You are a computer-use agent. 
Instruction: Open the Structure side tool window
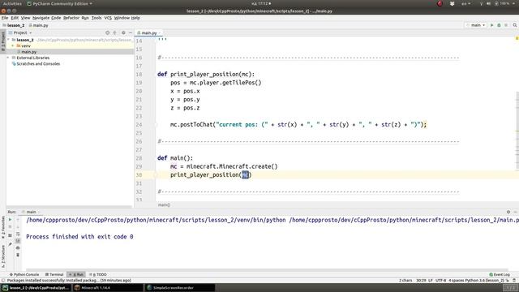3,256
